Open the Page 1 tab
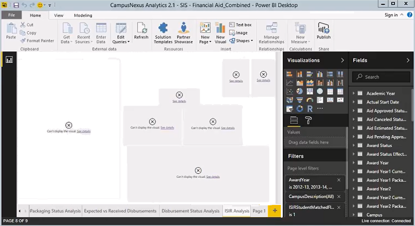Viewport: 415px width, 226px height. [259, 211]
